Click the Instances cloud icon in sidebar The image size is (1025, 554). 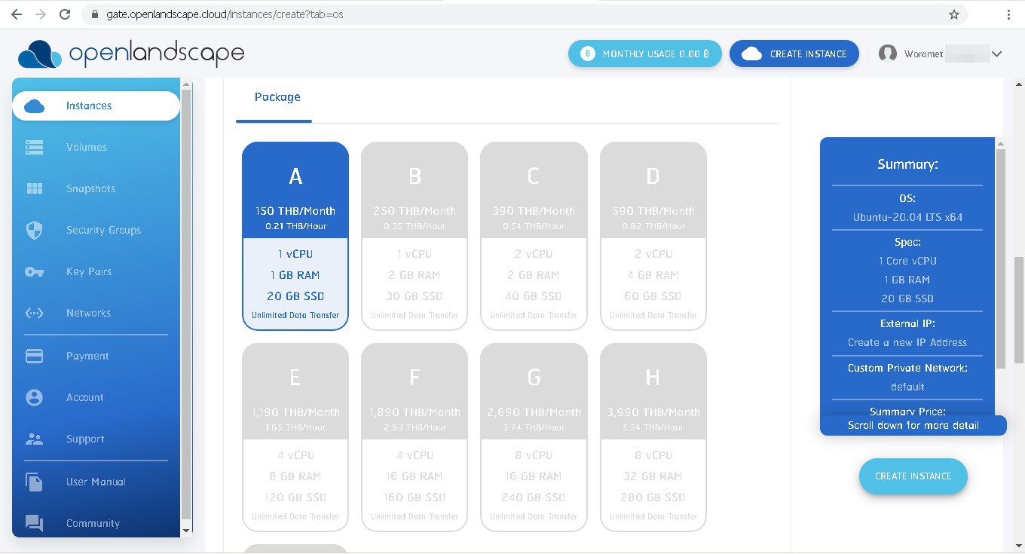(35, 106)
